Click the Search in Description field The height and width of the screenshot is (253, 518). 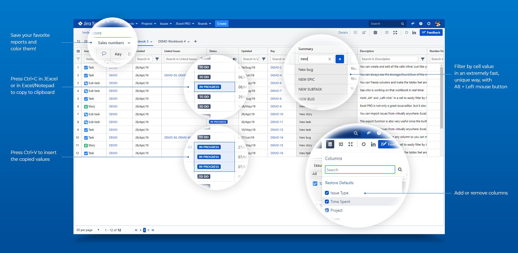[x=389, y=59]
